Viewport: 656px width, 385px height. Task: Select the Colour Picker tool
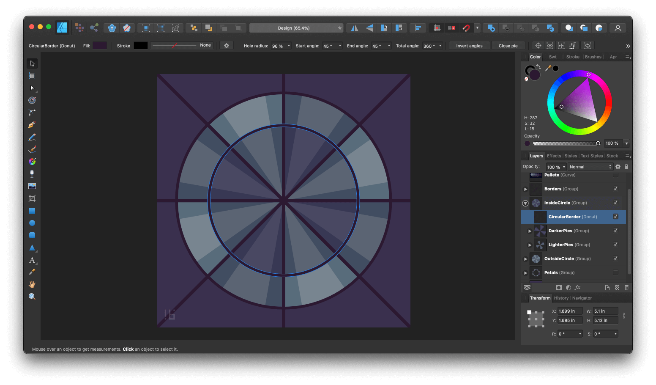click(x=32, y=272)
